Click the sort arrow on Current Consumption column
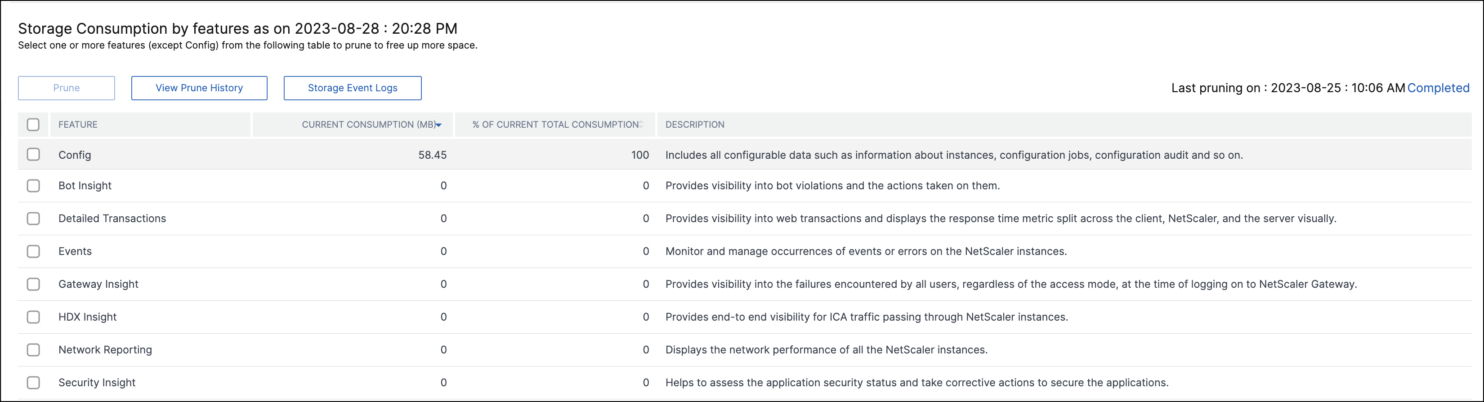The width and height of the screenshot is (1484, 402). [439, 125]
